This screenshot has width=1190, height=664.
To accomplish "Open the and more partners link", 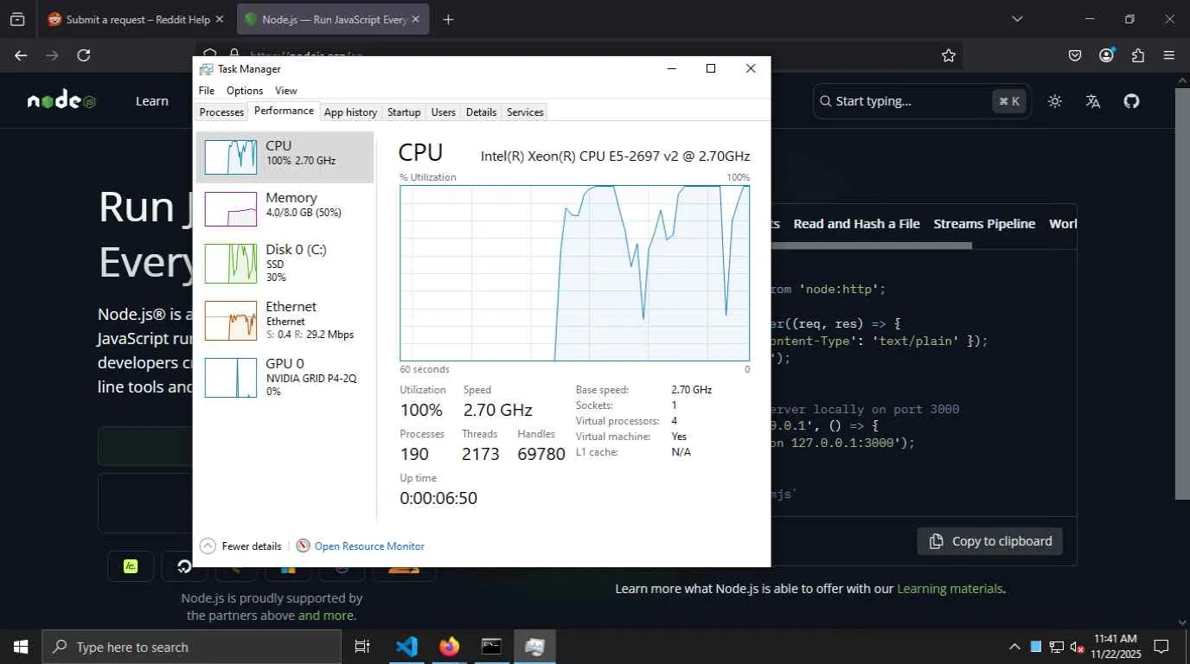I will [x=326, y=616].
